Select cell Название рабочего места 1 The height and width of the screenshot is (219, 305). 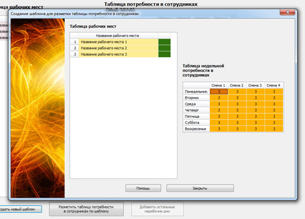[x=118, y=42]
